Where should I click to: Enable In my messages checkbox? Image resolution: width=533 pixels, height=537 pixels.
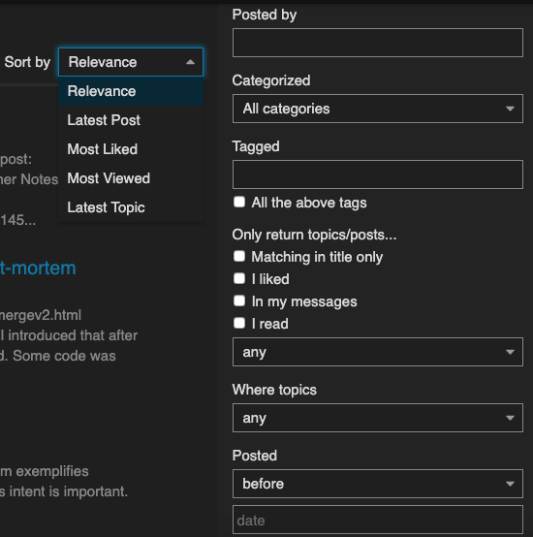[x=239, y=301]
